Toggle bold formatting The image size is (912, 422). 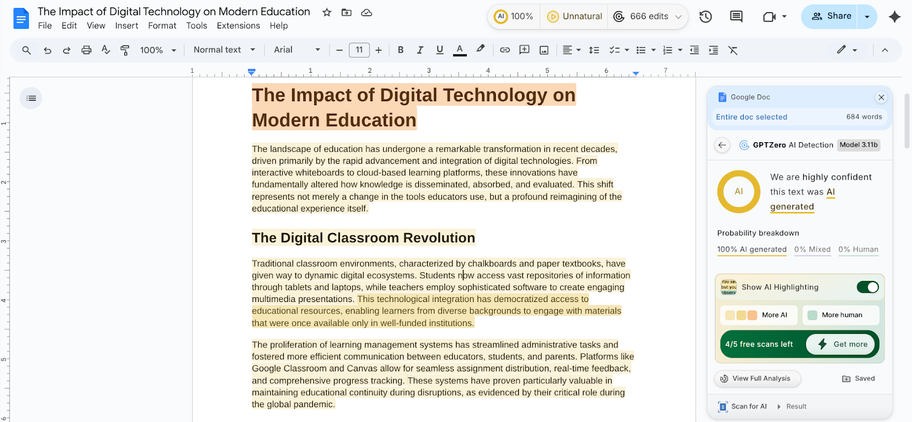(401, 50)
